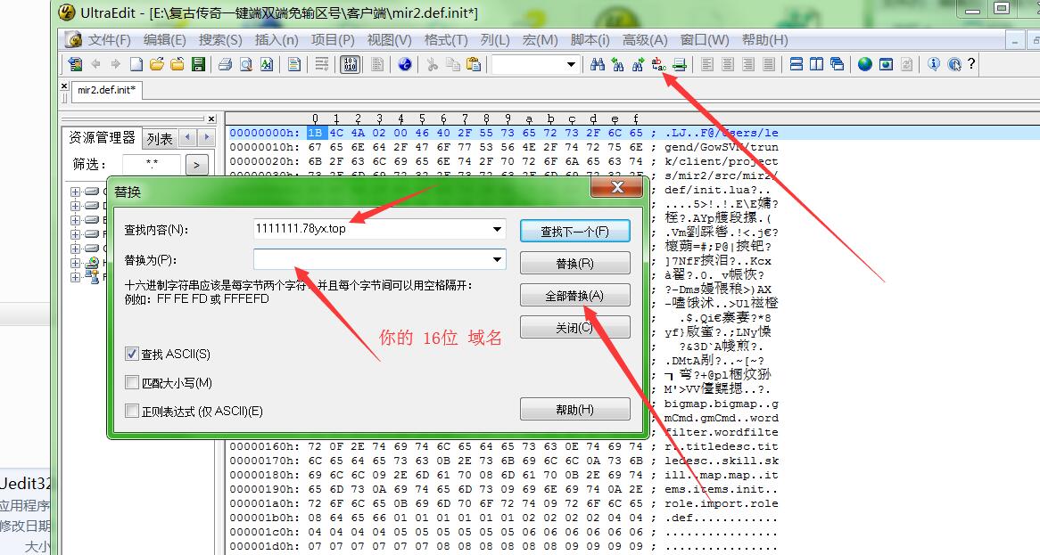Click the Find Previous binoculars icon

[617, 64]
